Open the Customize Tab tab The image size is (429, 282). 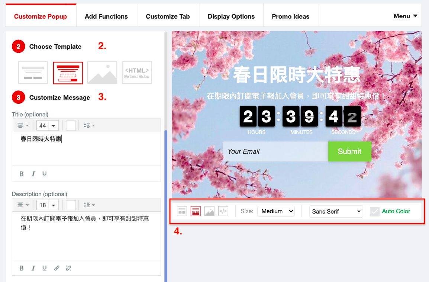[168, 16]
